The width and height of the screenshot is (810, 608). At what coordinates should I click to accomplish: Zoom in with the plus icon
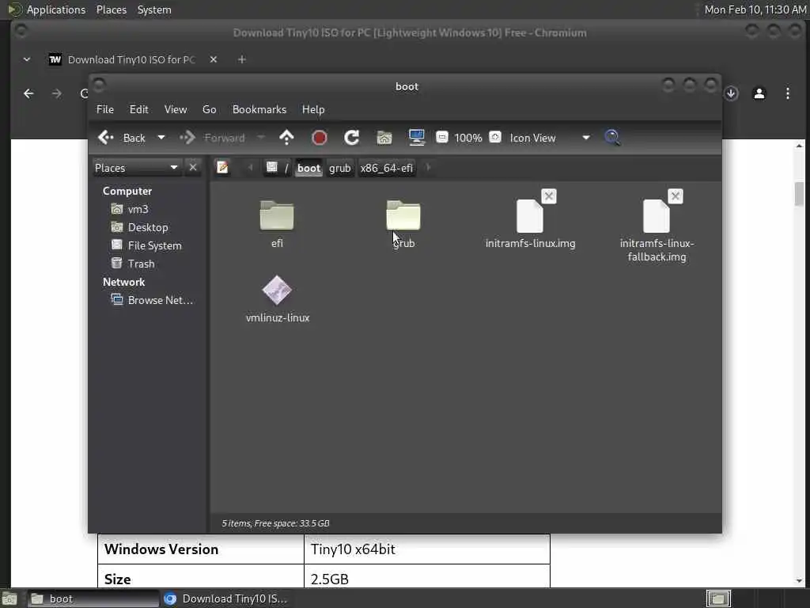(x=495, y=137)
